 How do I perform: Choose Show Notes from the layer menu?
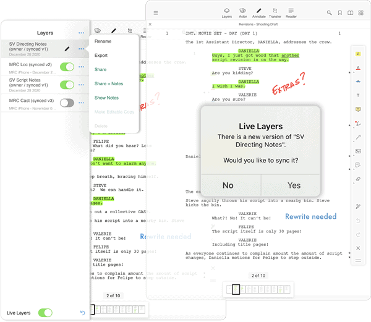[106, 98]
